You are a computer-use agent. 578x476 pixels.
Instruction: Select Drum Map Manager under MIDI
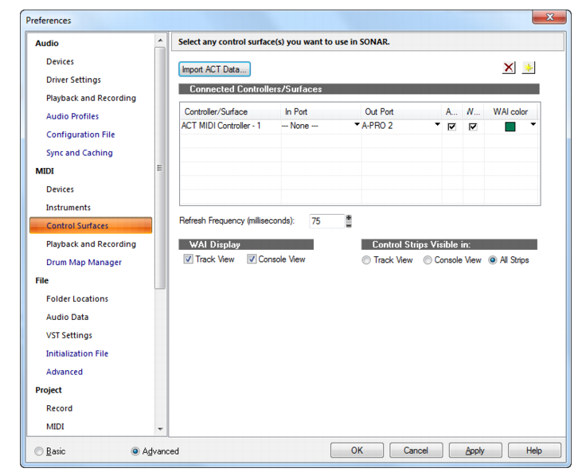(84, 263)
